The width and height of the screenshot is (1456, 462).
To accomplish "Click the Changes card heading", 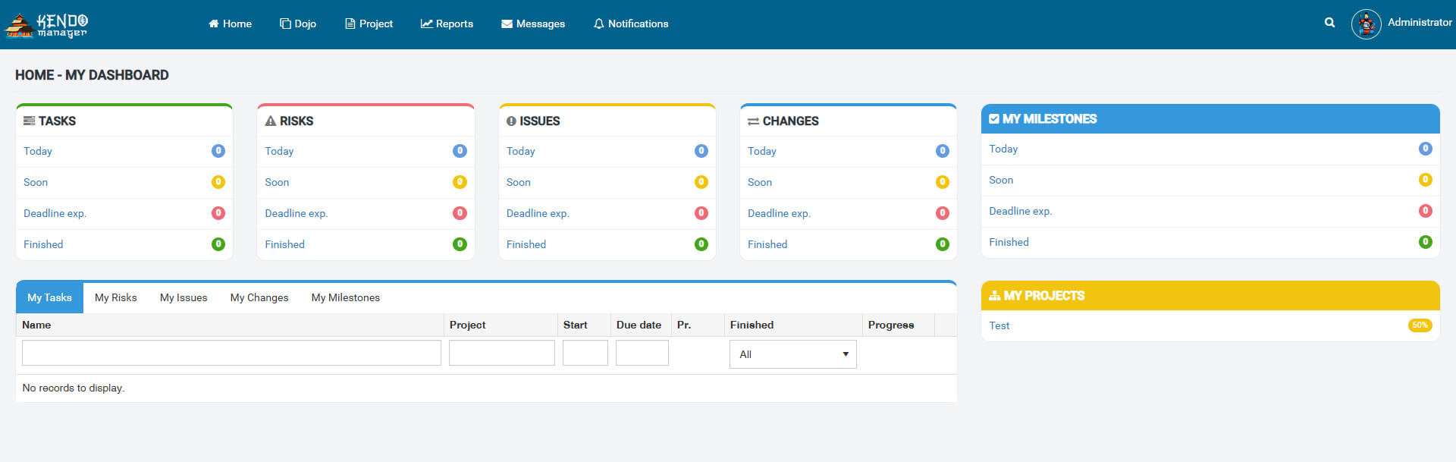I will [x=783, y=121].
